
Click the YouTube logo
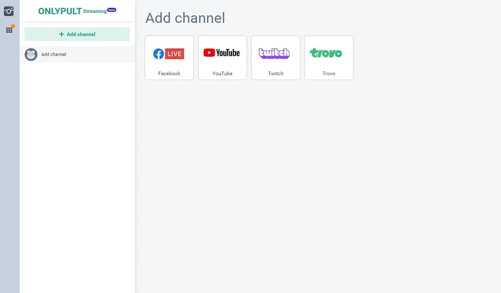pos(222,53)
